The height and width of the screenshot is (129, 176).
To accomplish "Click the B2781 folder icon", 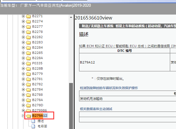I will coord(28,79).
